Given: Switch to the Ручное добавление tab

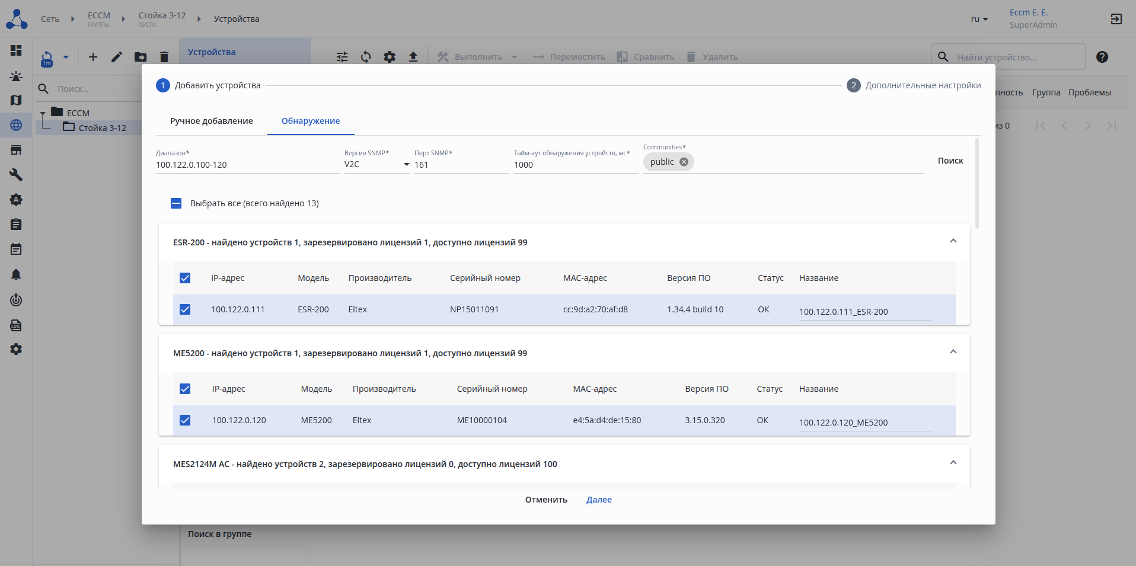Looking at the screenshot, I should pos(211,121).
